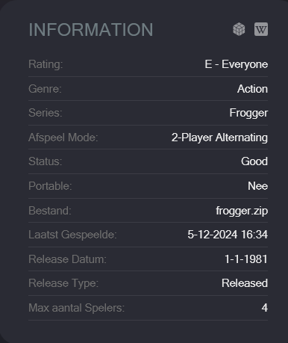This screenshot has width=288, height=343.
Task: Click the release date 1-1-1981
Action: click(246, 259)
